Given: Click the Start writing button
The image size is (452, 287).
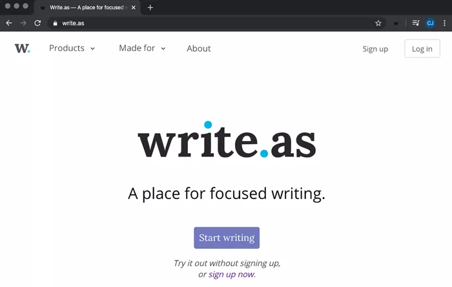Looking at the screenshot, I should click(x=227, y=238).
